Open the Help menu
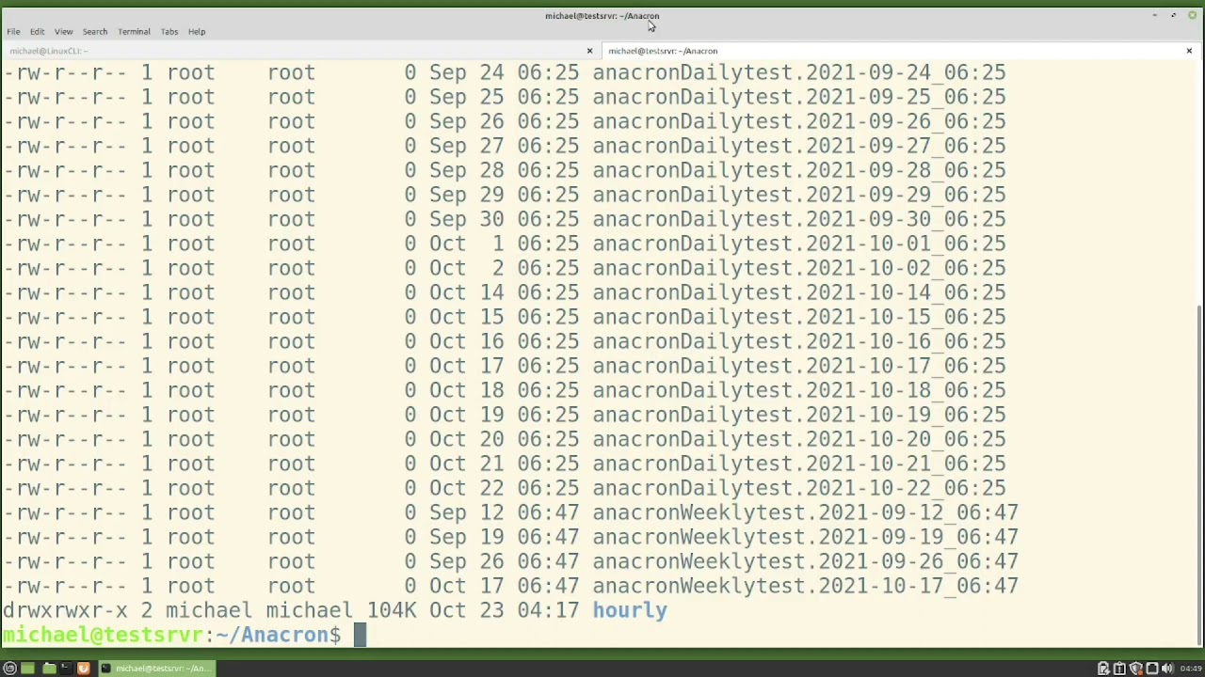This screenshot has height=677, width=1205. tap(197, 32)
